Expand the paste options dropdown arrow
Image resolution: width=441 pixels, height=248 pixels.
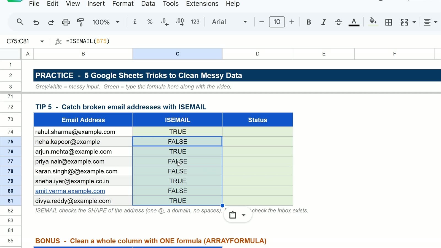point(243,215)
